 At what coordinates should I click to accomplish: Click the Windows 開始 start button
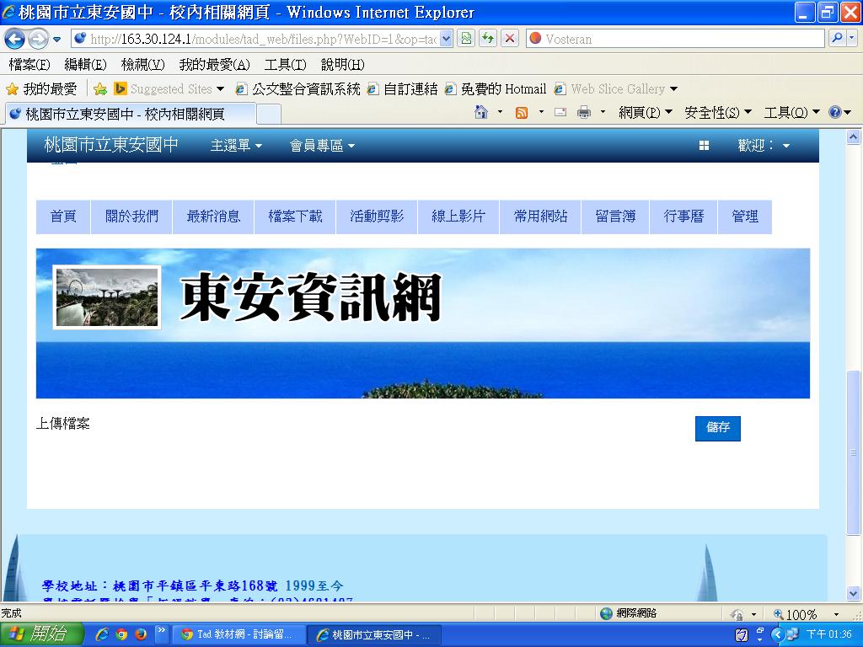tap(41, 634)
